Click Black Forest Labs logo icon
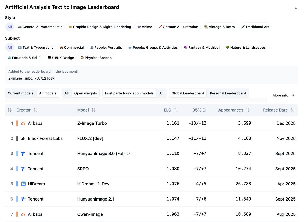This screenshot has height=222, width=307. [x=23, y=138]
